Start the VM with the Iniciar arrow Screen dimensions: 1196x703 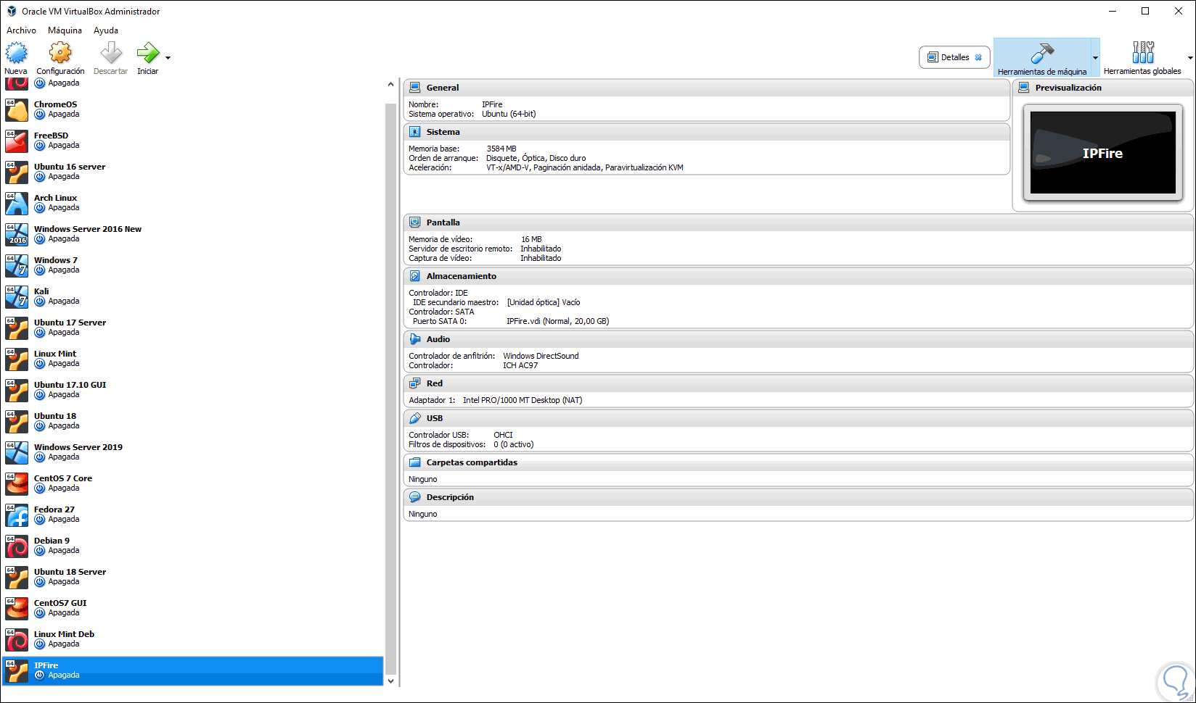148,53
